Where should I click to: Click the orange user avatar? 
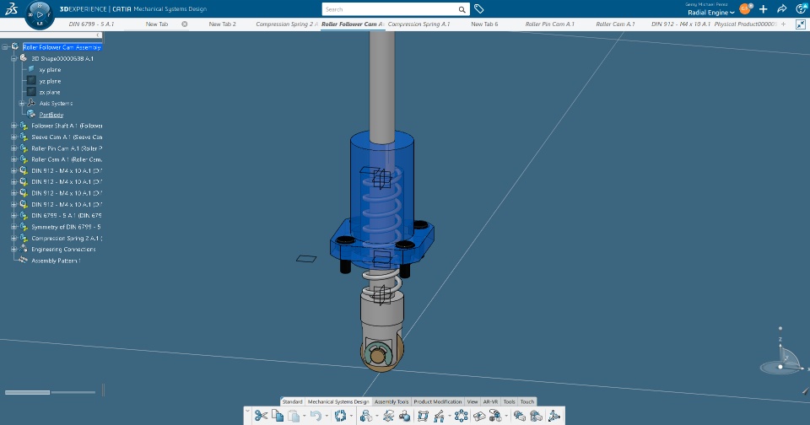[x=744, y=8]
